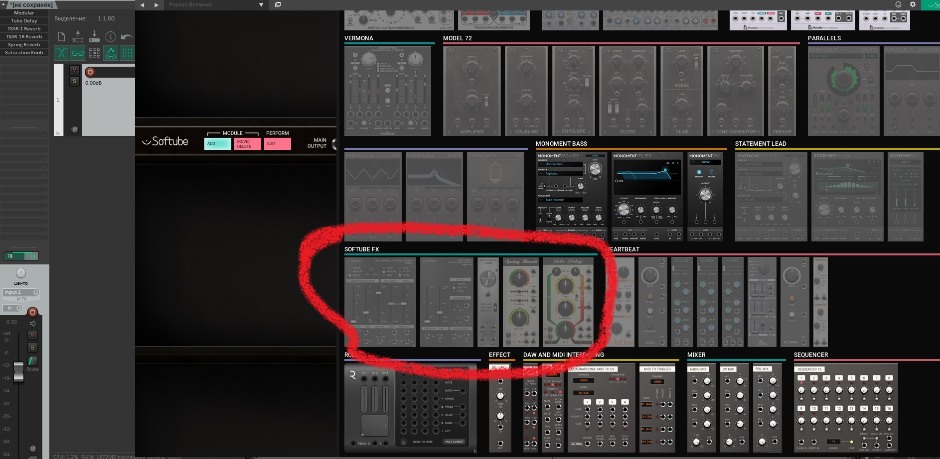Add the Model 72 Amplifier module

471,91
